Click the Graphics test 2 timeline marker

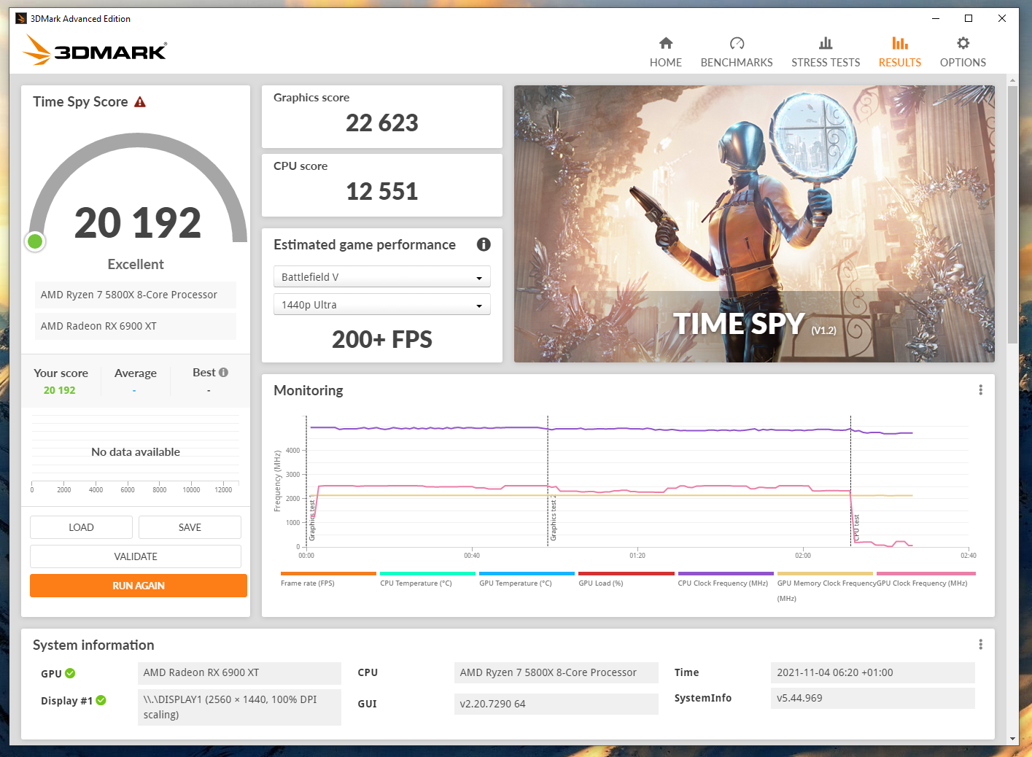coord(553,519)
